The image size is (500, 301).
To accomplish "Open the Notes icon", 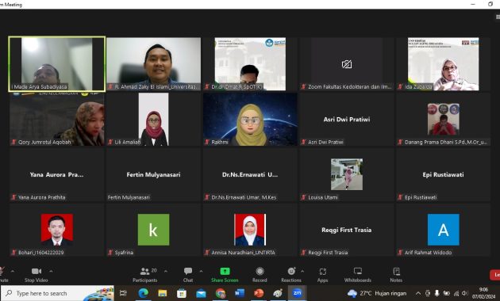I will (396, 275).
